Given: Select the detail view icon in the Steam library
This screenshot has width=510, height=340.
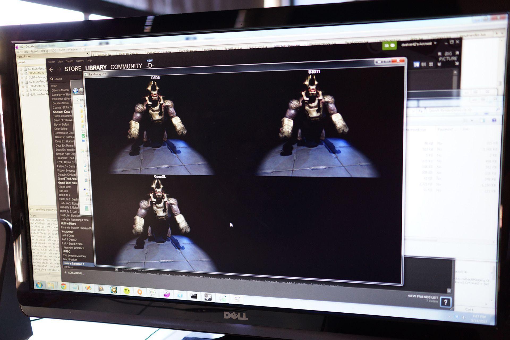Looking at the screenshot, I should tap(416, 64).
